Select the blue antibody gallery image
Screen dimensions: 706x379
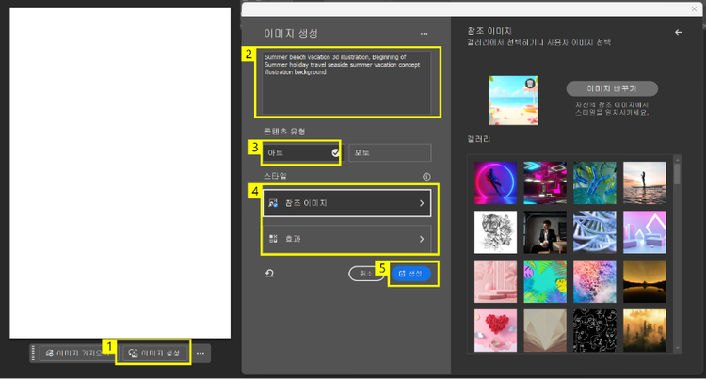click(x=594, y=183)
